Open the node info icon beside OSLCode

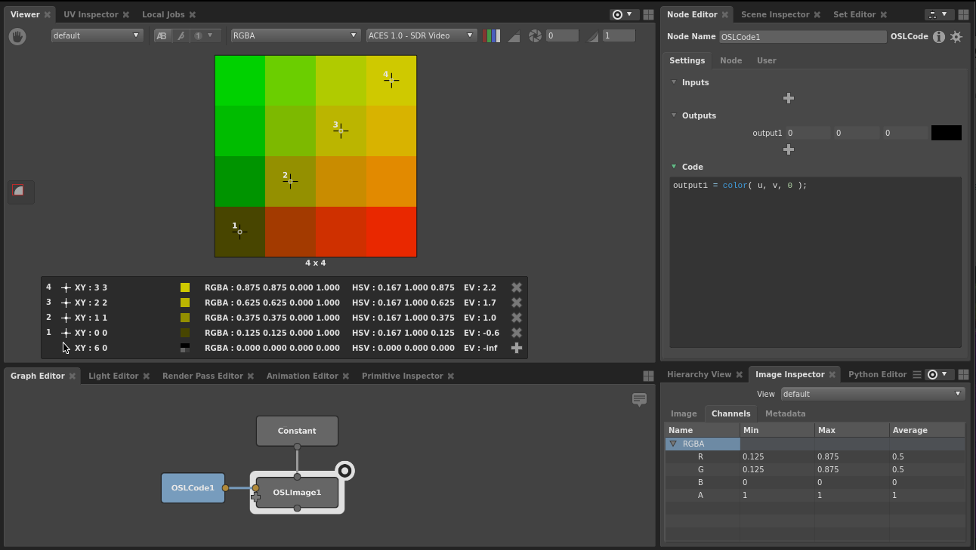[x=939, y=36]
